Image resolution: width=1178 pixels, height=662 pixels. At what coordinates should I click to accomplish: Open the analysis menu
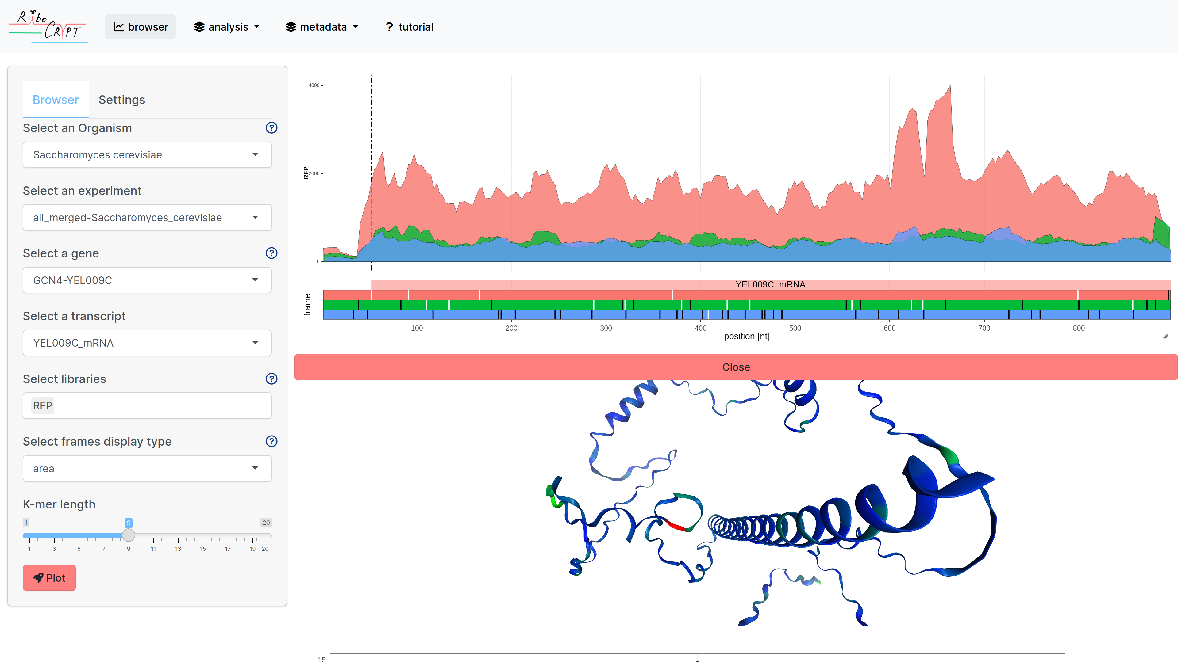click(227, 27)
